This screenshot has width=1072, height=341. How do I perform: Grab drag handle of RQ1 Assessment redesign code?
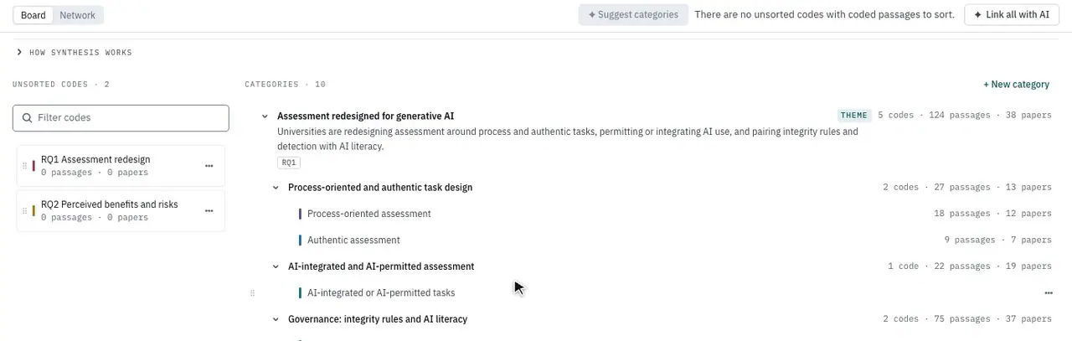click(24, 166)
